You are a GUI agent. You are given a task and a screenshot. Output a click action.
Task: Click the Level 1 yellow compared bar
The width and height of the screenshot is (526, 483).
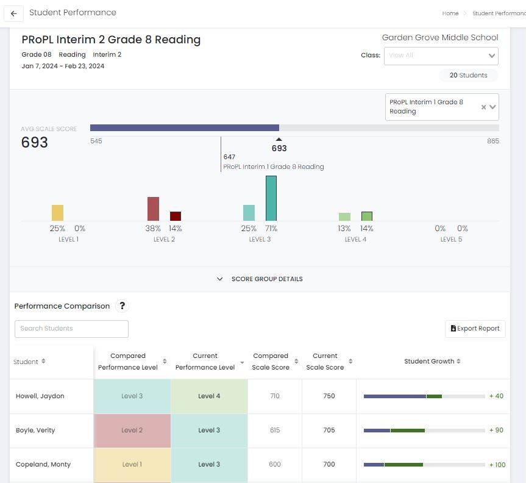click(57, 213)
